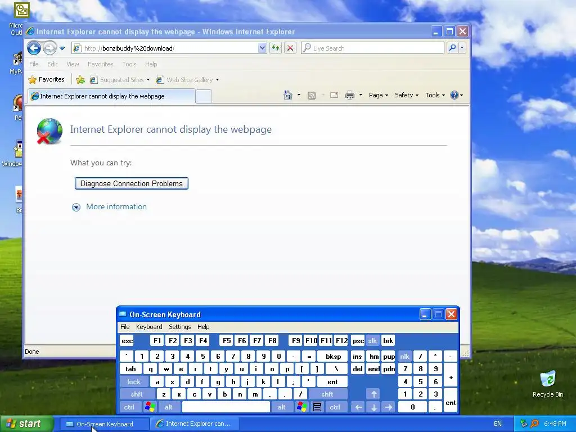Click the down arrow key
Image resolution: width=576 pixels, height=432 pixels.
tap(373, 407)
